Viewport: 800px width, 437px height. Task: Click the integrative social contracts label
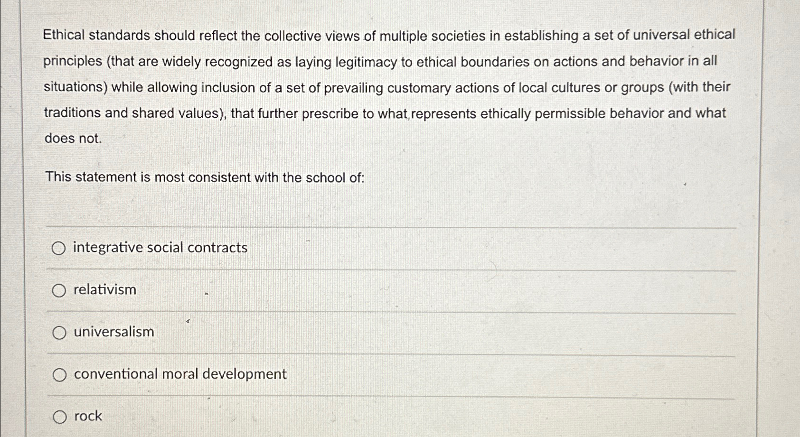[160, 247]
